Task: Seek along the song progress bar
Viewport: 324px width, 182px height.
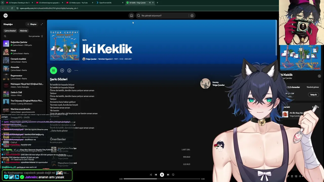Action: (162, 179)
